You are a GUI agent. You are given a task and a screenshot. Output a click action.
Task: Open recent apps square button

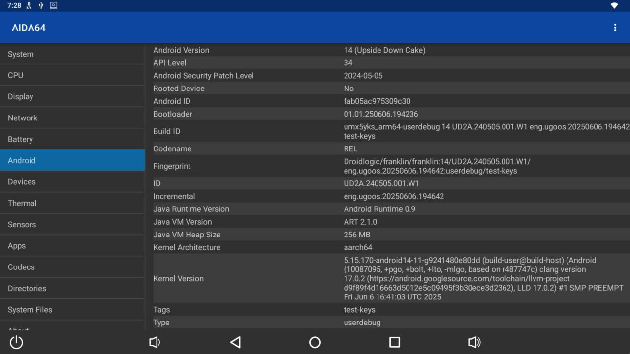click(x=394, y=342)
